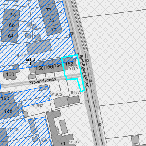Screen dimensions: 146x146
Task: Select the building labeled 148
Action: (8, 111)
